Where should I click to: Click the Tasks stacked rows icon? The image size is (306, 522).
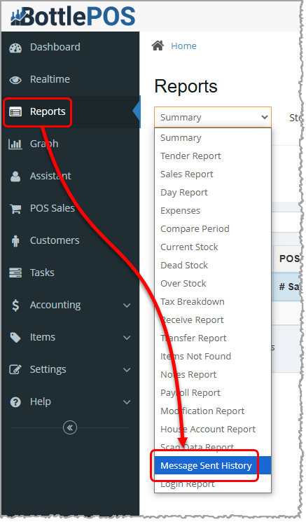click(x=15, y=273)
